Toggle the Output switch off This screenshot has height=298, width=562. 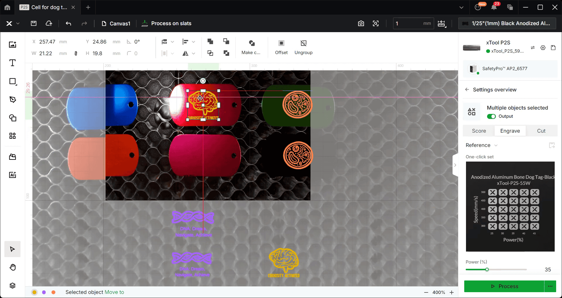491,116
